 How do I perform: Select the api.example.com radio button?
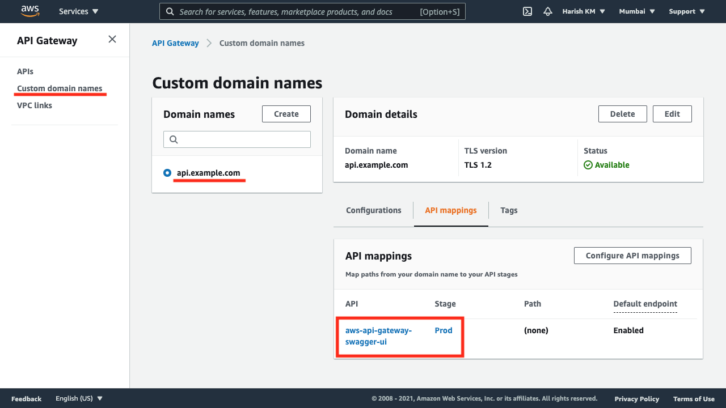click(167, 173)
